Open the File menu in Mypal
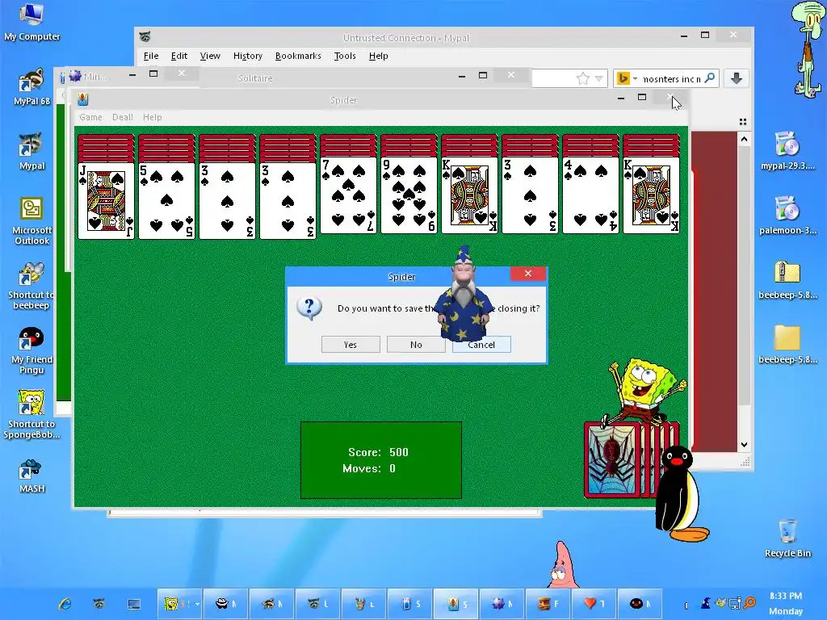 (151, 56)
